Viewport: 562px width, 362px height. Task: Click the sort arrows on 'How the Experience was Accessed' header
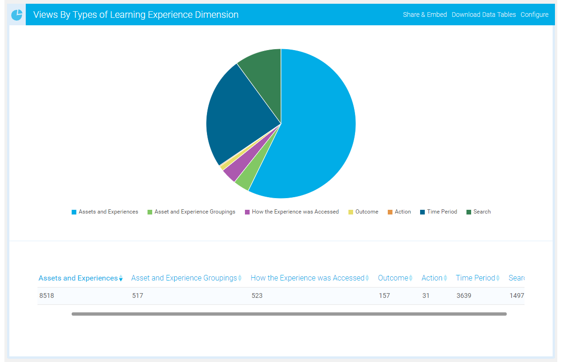(368, 278)
